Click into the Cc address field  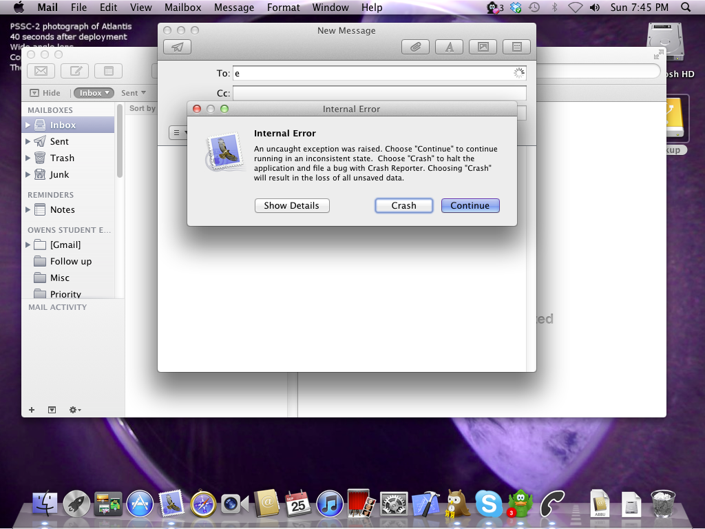coord(379,93)
